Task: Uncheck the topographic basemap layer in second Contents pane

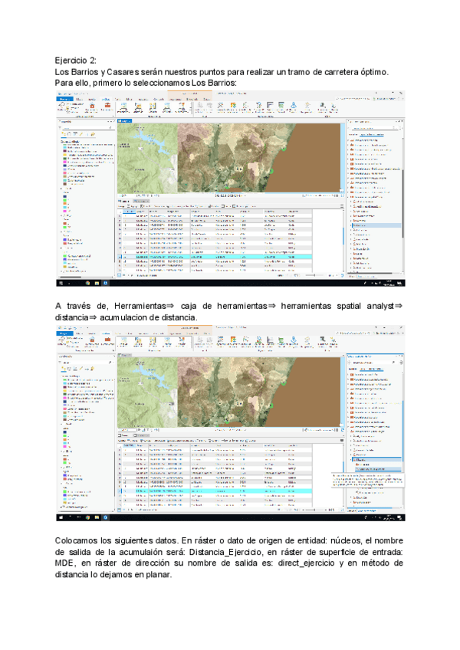Action: tap(63, 507)
